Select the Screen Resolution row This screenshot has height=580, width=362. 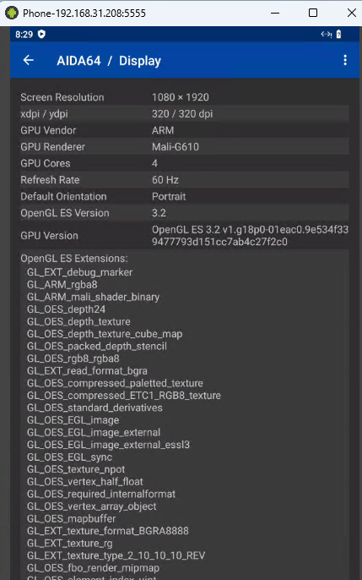point(184,97)
